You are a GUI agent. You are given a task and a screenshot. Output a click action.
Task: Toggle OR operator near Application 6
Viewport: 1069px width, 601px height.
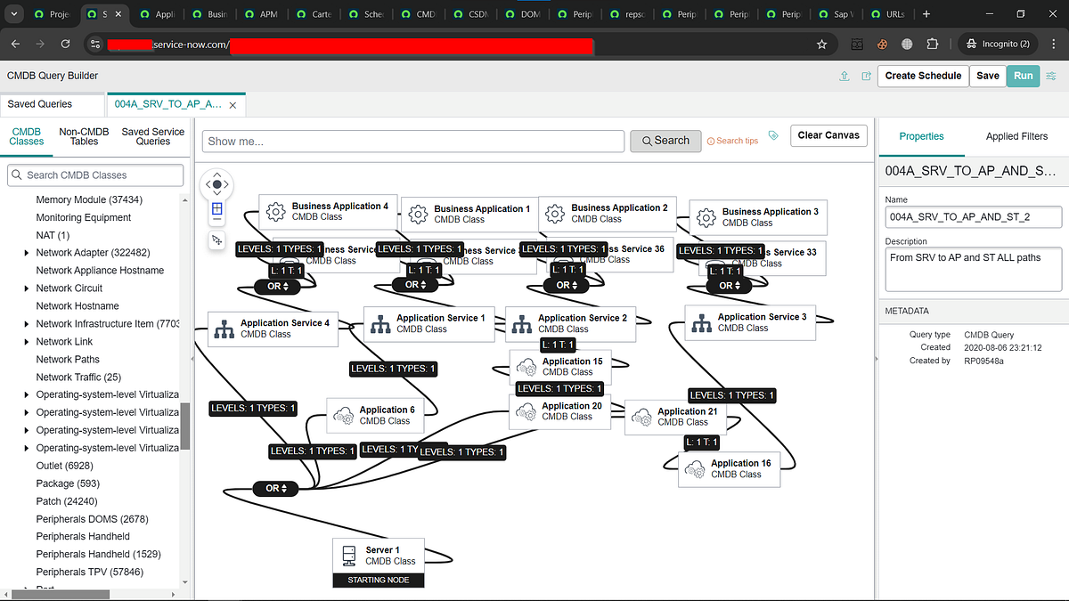pyautogui.click(x=275, y=488)
